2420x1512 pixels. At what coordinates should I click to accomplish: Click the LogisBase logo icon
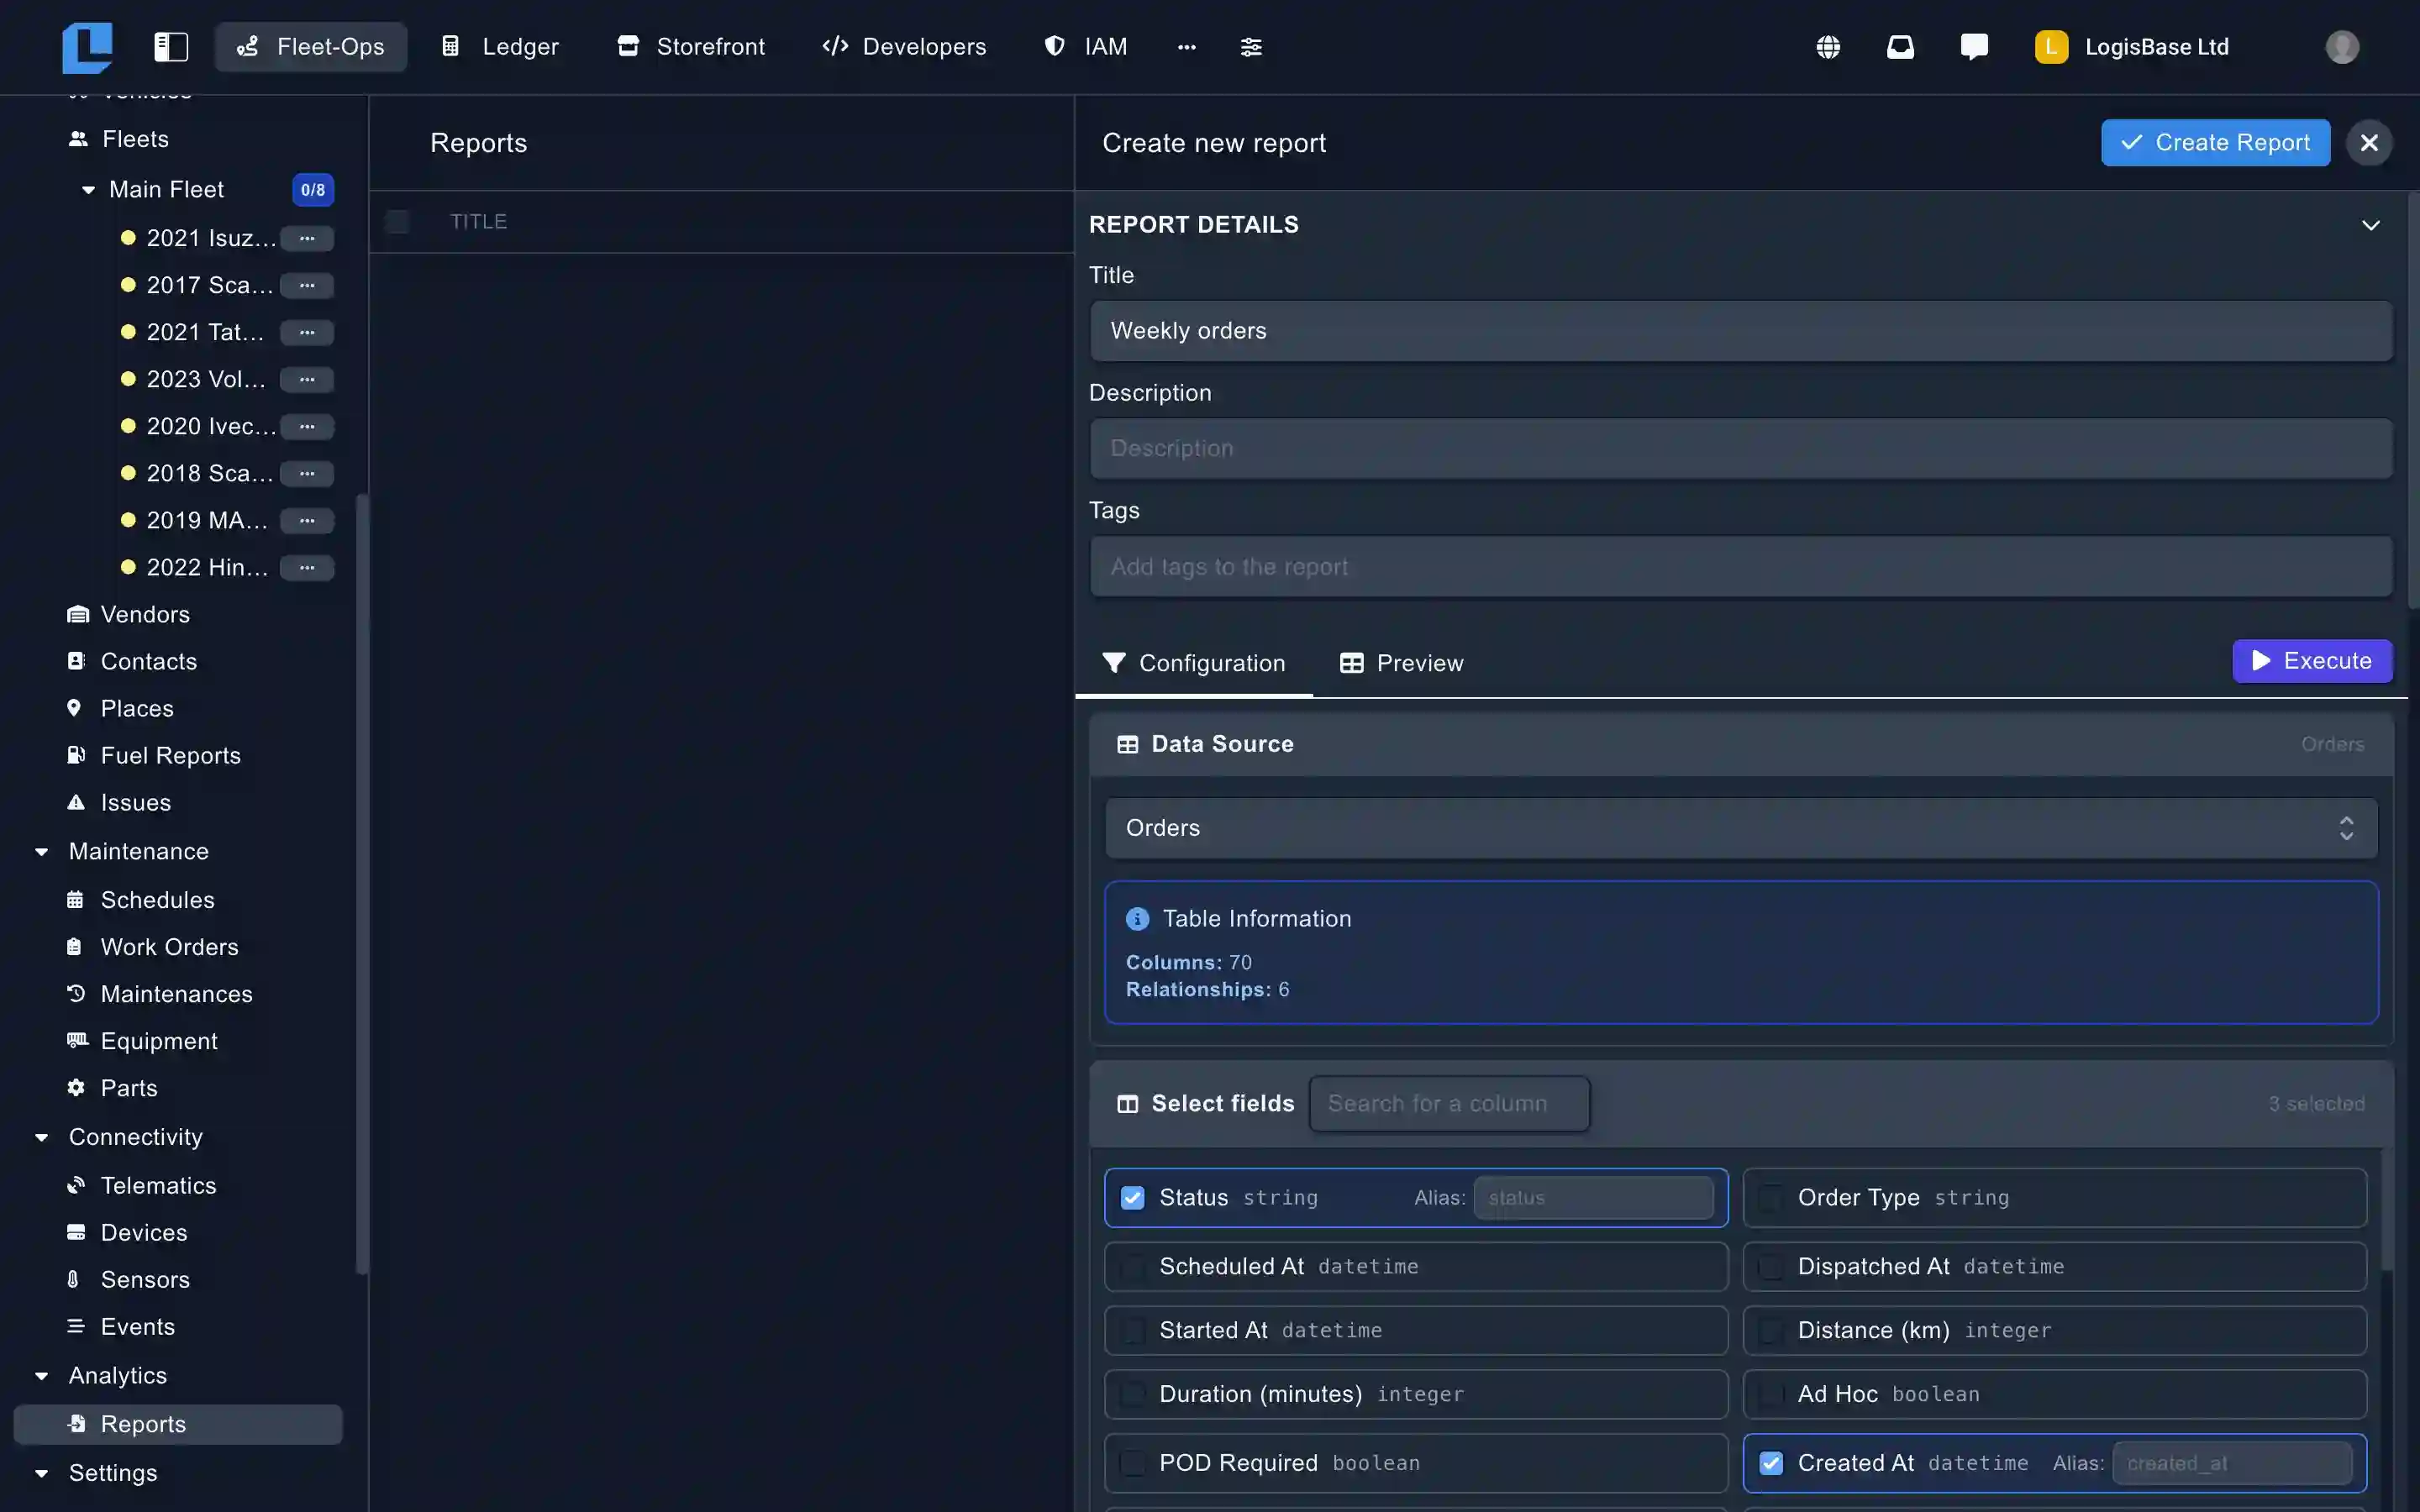(87, 47)
